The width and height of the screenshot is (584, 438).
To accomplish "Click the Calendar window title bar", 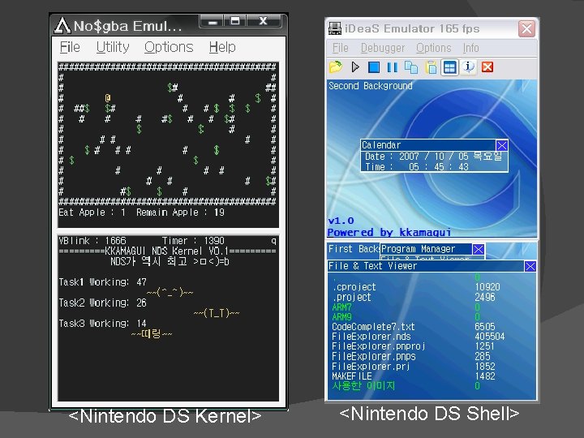I will coord(428,145).
